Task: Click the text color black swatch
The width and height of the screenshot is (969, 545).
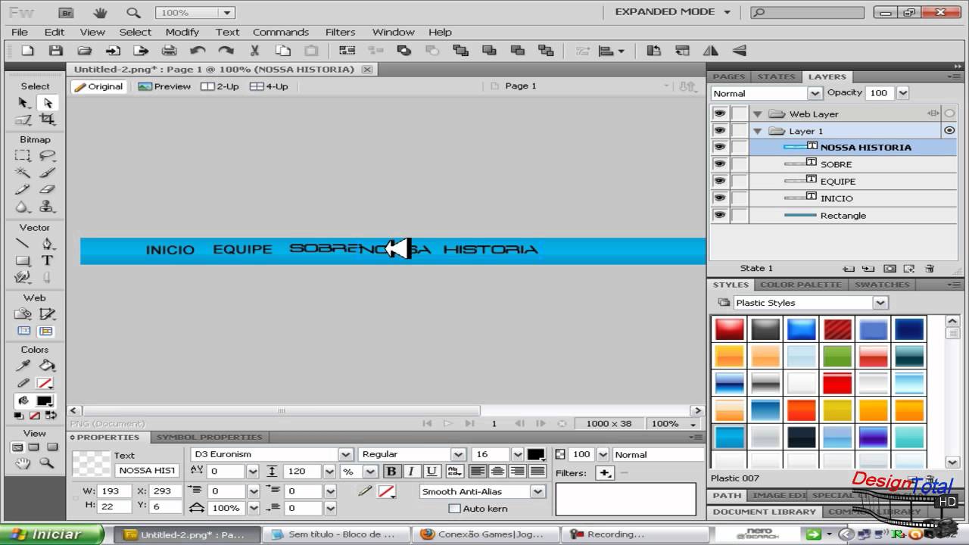Action: (536, 454)
